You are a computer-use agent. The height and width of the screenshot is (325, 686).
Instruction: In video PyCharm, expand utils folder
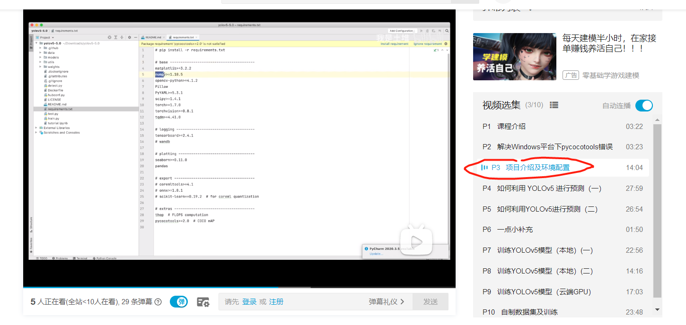pos(40,62)
